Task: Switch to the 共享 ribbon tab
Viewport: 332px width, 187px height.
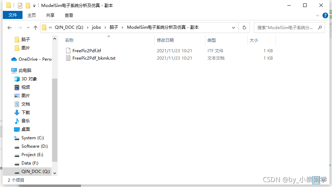Action: 50,15
